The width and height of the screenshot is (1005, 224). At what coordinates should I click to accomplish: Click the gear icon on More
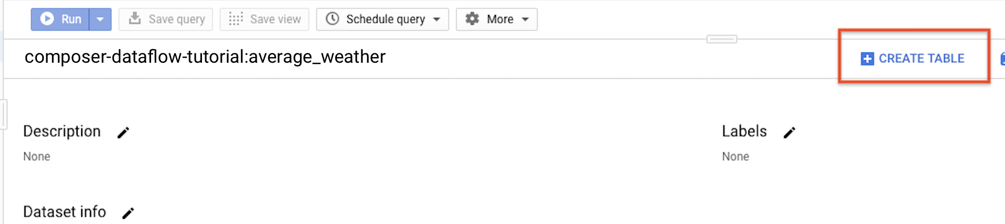coord(472,19)
